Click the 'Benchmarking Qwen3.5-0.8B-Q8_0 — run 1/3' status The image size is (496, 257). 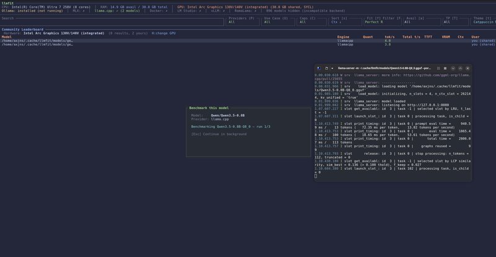[x=231, y=127]
